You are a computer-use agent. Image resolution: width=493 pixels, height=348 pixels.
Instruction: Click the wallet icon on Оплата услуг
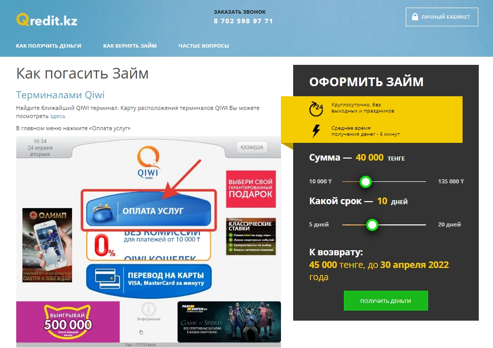pyautogui.click(x=102, y=213)
